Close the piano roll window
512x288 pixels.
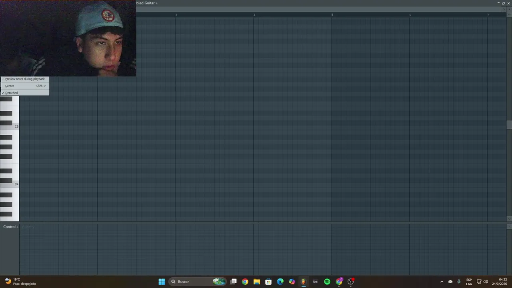tap(508, 3)
